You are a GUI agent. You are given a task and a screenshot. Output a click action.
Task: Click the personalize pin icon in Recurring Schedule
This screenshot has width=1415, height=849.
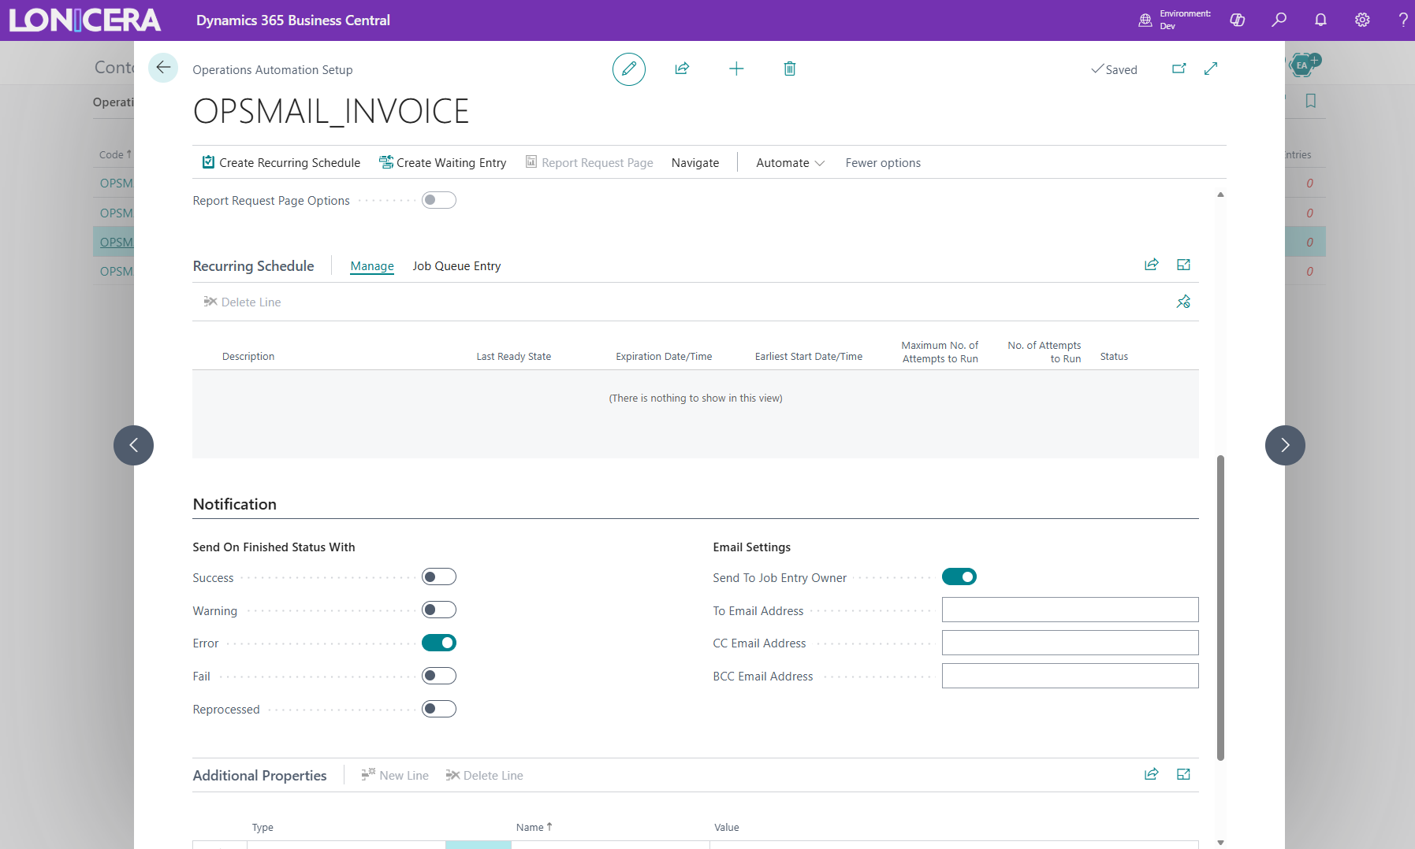click(1184, 302)
